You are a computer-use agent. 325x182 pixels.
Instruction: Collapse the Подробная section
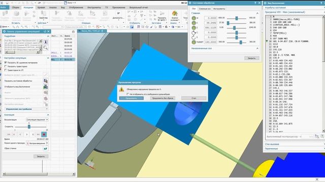pos(48,36)
